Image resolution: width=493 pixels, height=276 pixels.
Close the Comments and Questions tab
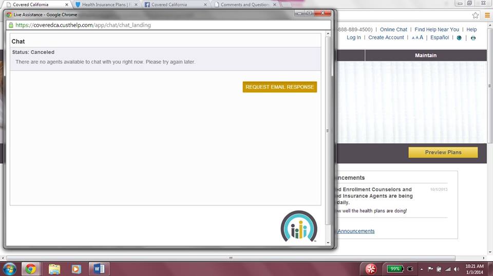(274, 5)
